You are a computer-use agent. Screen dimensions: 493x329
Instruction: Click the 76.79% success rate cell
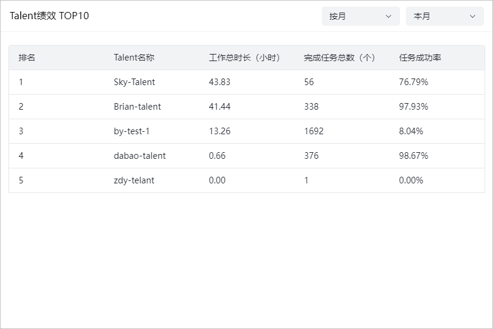[413, 82]
